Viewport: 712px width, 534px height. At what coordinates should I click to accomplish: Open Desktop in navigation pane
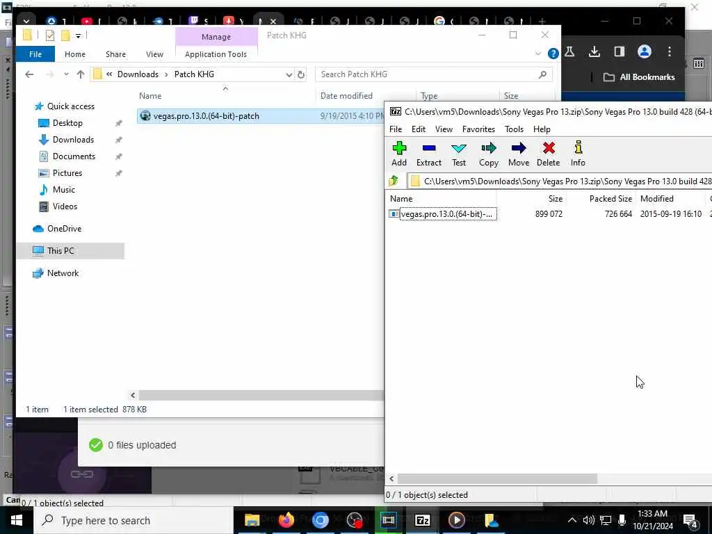click(x=67, y=123)
